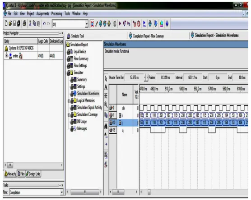This screenshot has width=251, height=200.
Task: Click the Master Time Bar stepper arrows
Action: pos(146,77)
